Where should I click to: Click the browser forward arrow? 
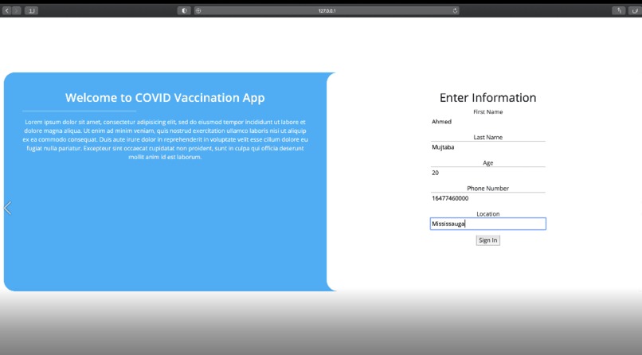click(x=17, y=10)
